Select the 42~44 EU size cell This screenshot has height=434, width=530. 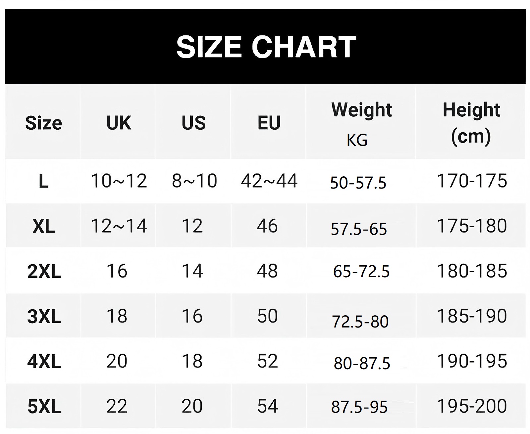[x=269, y=181]
